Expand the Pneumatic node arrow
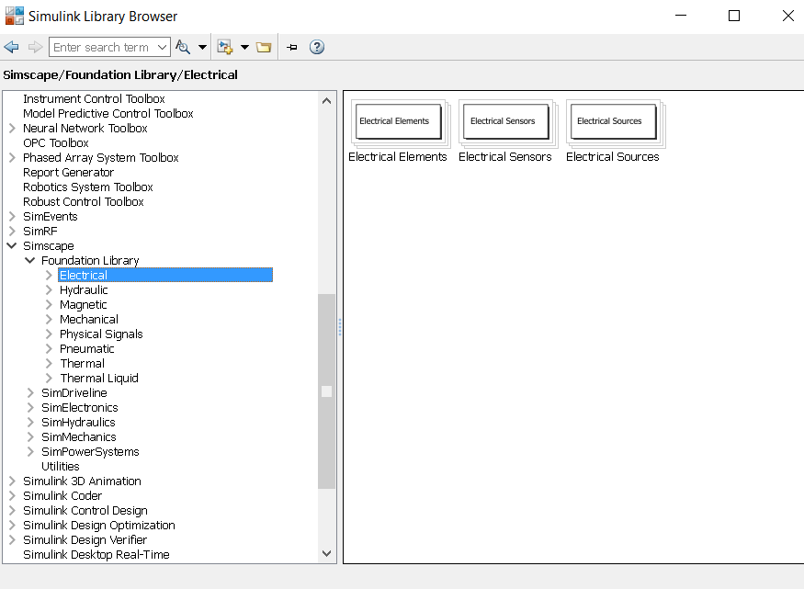The height and width of the screenshot is (589, 804). pyautogui.click(x=49, y=348)
